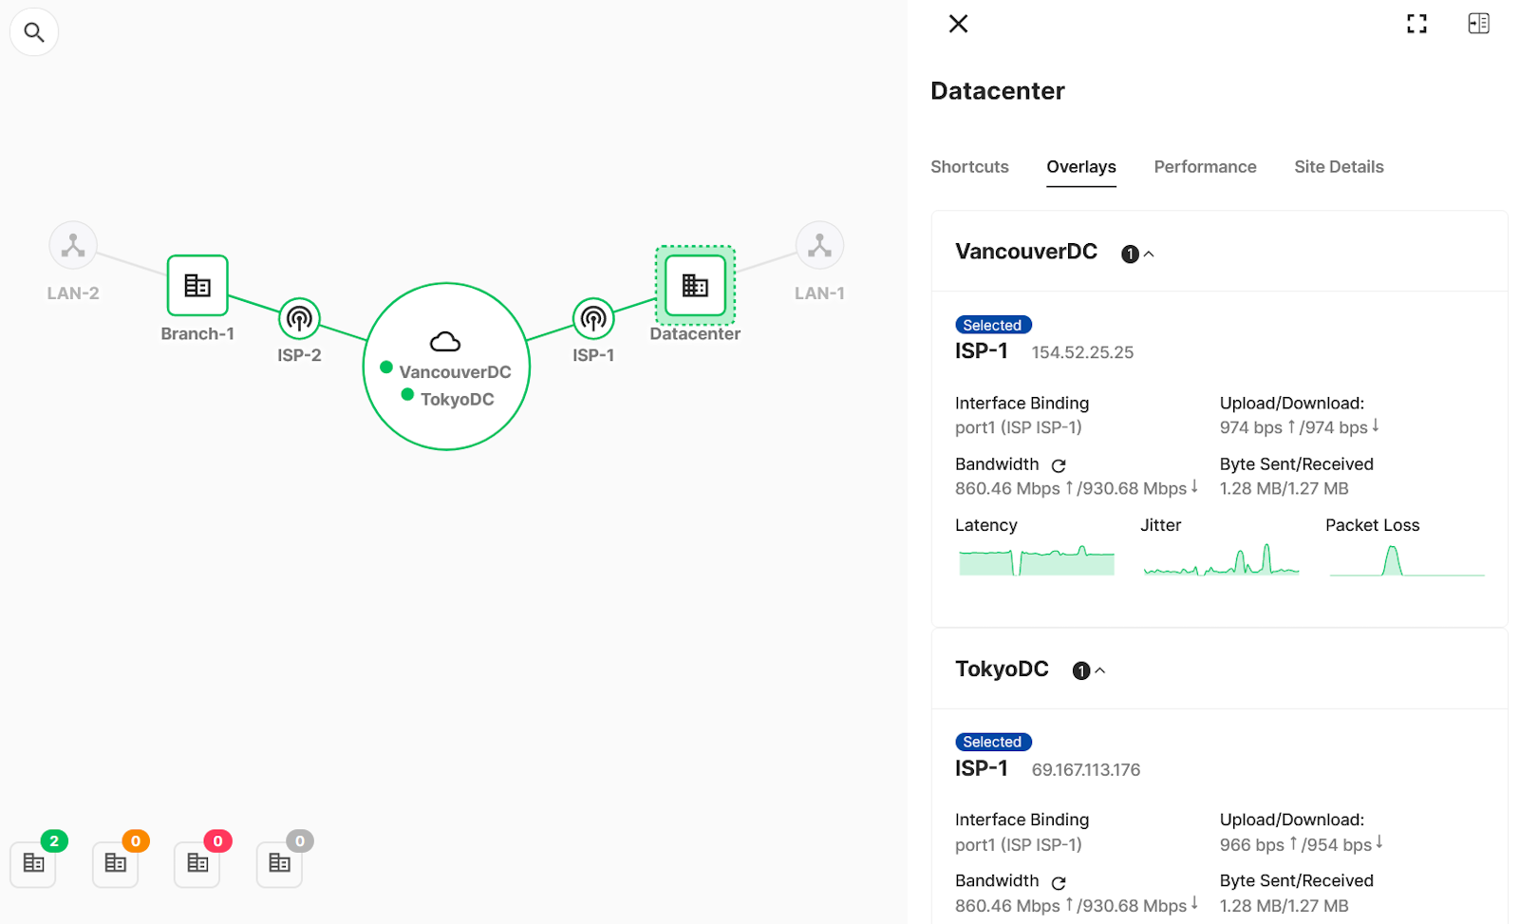This screenshot has width=1519, height=924.
Task: Click the LAN-2 network icon
Action: click(72, 244)
